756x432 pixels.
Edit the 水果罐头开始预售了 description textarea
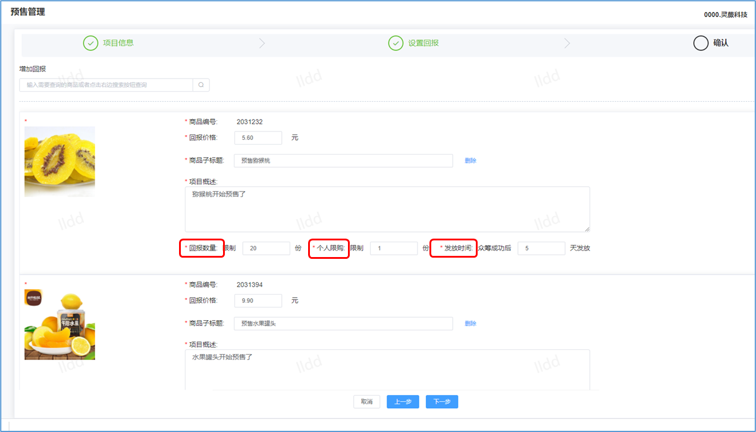[x=387, y=370]
